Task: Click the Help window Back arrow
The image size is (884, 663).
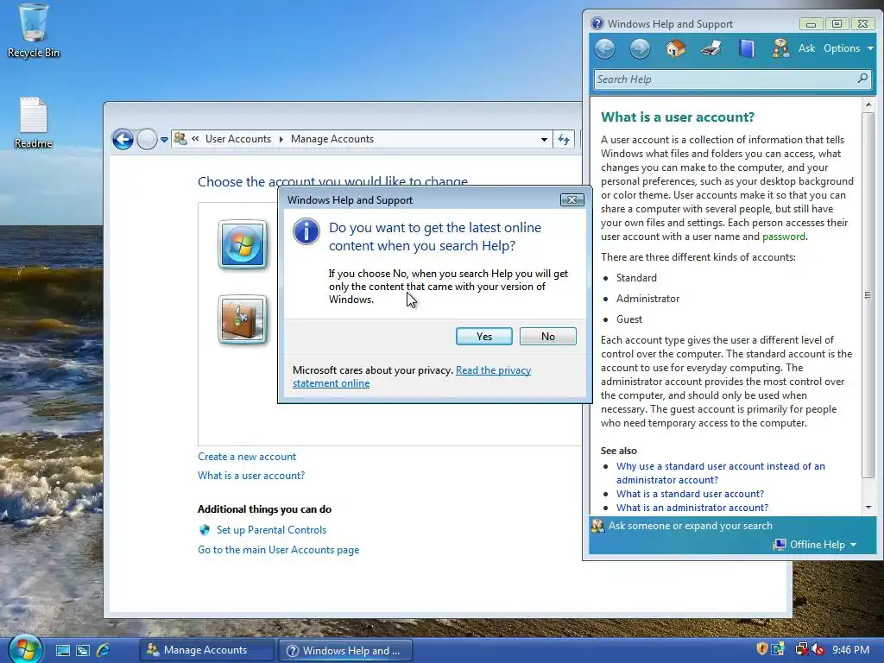Action: [604, 49]
